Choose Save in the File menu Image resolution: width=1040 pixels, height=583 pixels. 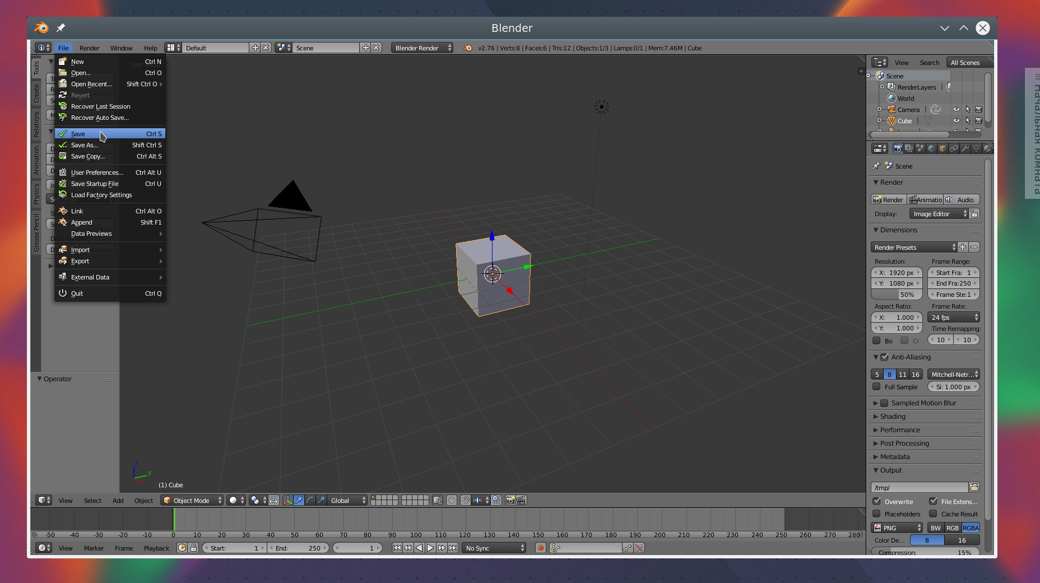coord(110,134)
